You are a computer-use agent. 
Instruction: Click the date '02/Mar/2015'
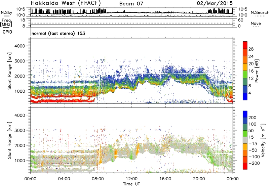point(215,3)
